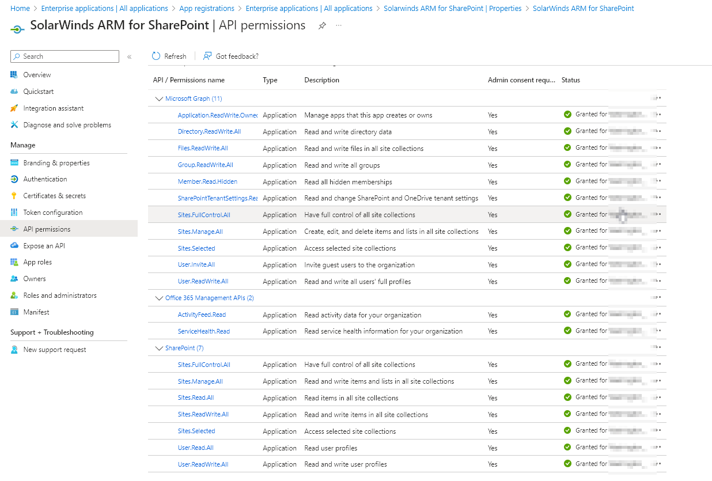Pin this blade using the pin icon
Viewport: 712px width, 481px height.
322,26
